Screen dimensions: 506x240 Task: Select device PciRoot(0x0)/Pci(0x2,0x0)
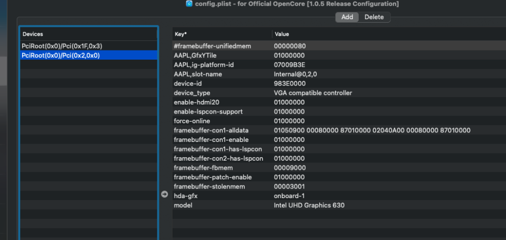tap(89, 56)
